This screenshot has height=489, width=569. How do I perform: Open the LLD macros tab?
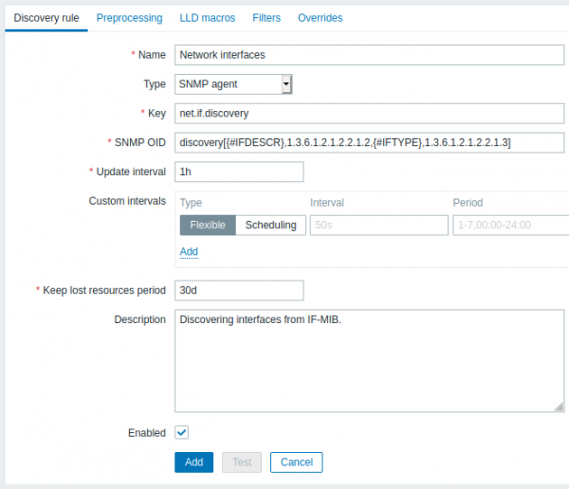[x=208, y=18]
